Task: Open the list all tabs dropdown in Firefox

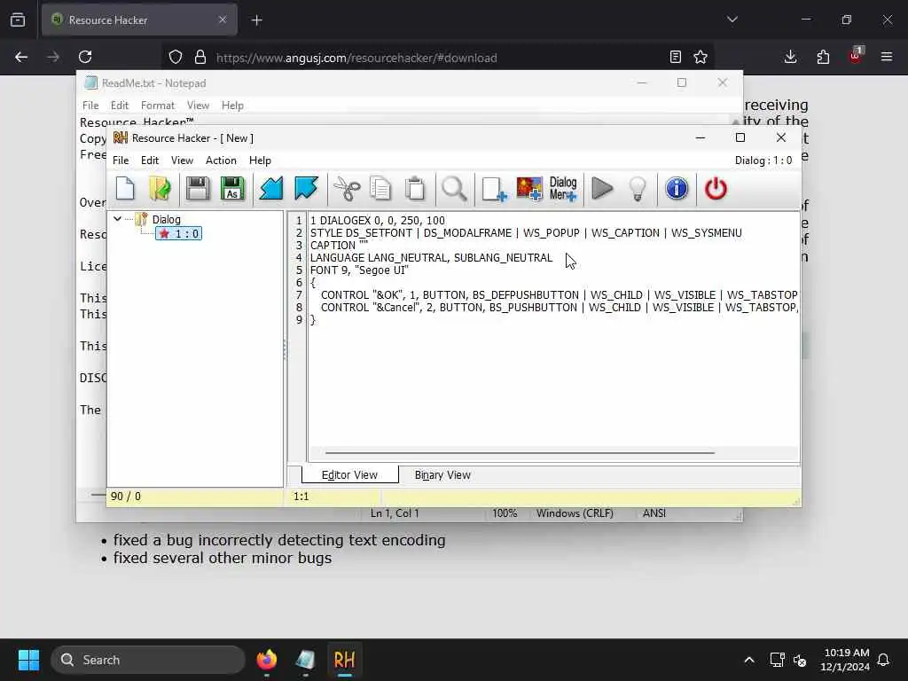Action: pyautogui.click(x=732, y=20)
